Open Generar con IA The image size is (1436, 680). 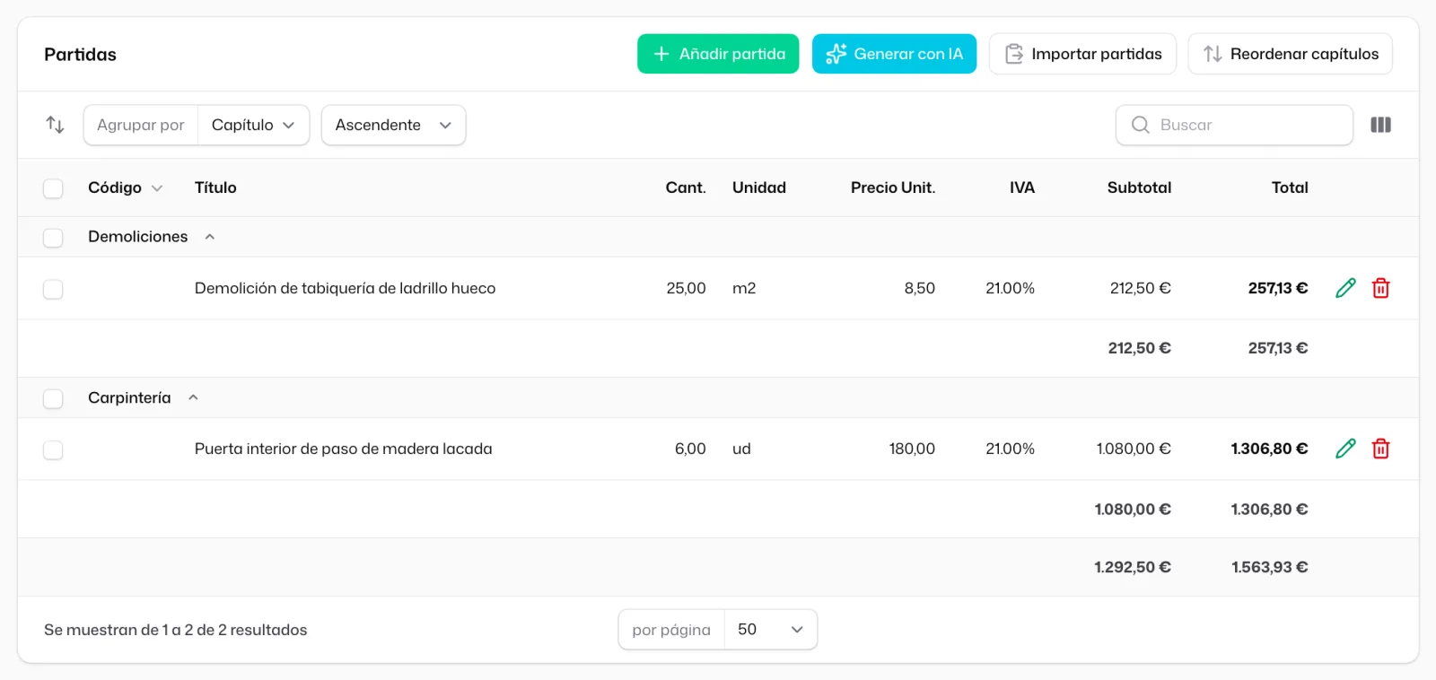pos(894,54)
